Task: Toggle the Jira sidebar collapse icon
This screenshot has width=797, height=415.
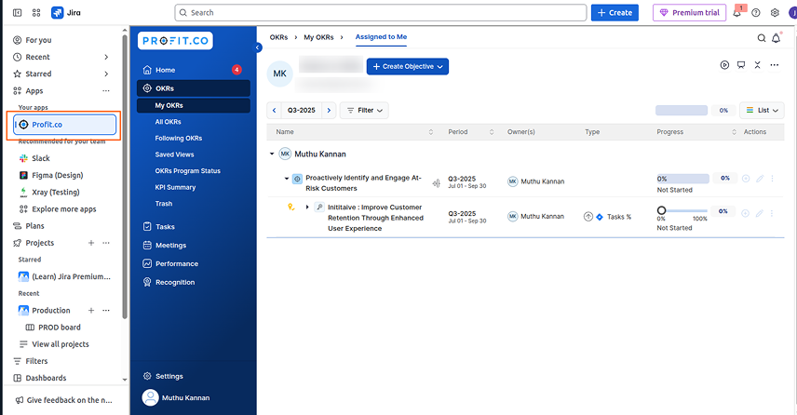Action: click(18, 13)
